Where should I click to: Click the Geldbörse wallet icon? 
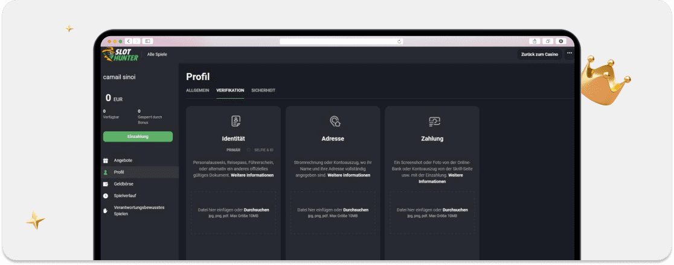(x=106, y=184)
